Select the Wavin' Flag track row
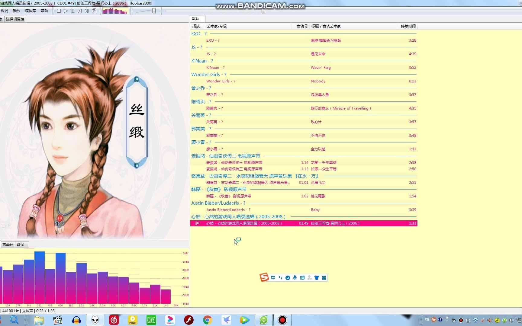Screen dimensions: 522x326 [x=304, y=68]
